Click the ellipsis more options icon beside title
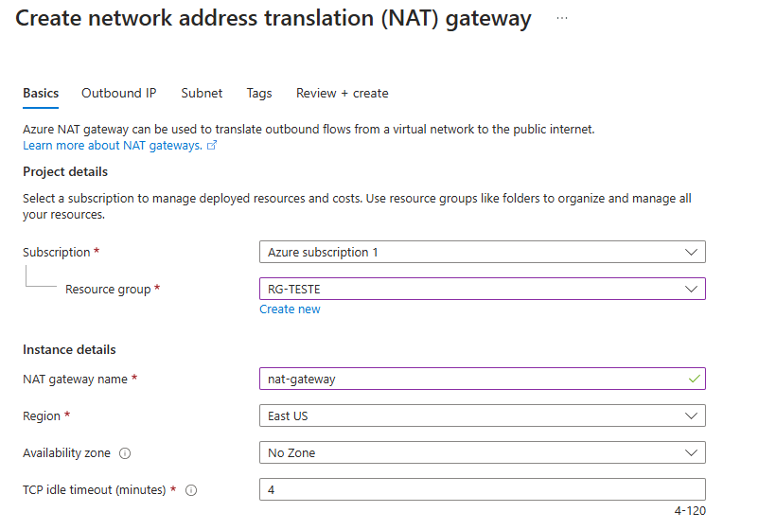 pyautogui.click(x=561, y=18)
